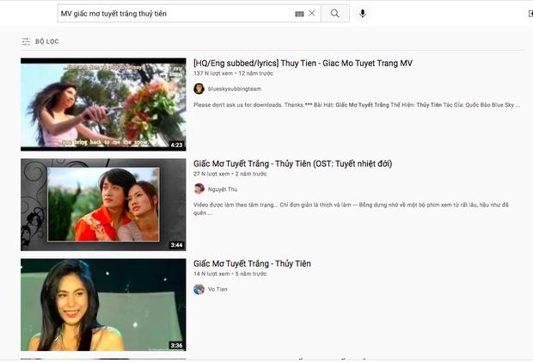Open third result title 'Giấc Mơ Tuyết Trắng - Thủy Tiên'

click(x=252, y=264)
